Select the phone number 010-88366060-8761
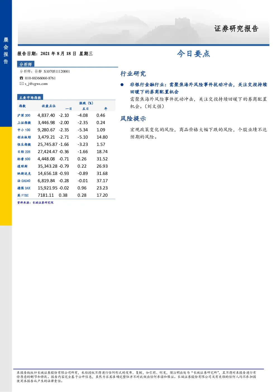Viewport: 277px width, 392px height. click(x=40, y=78)
